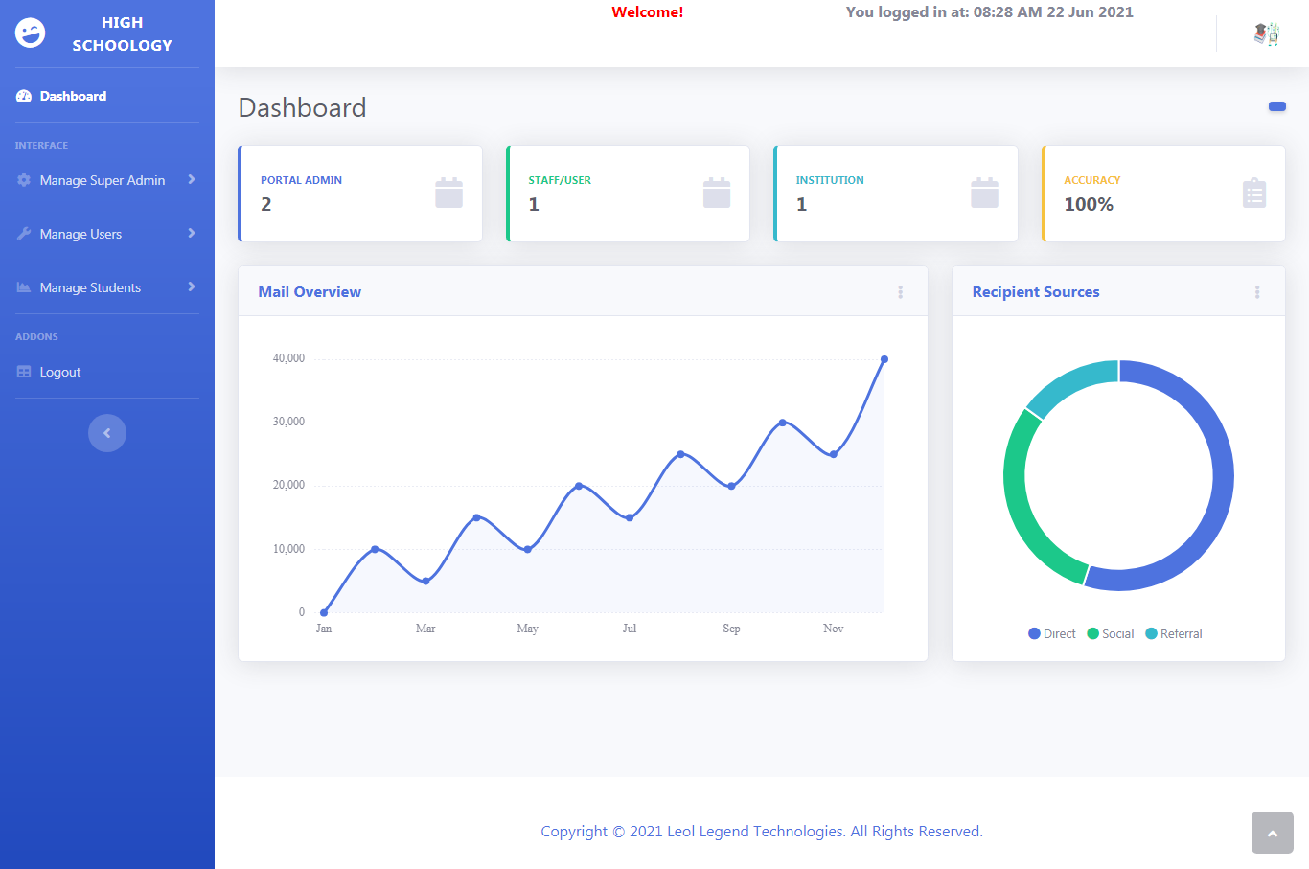Screen dimensions: 1309x869
Task: Collapse the sidebar with the round arrow button
Action: (x=107, y=433)
